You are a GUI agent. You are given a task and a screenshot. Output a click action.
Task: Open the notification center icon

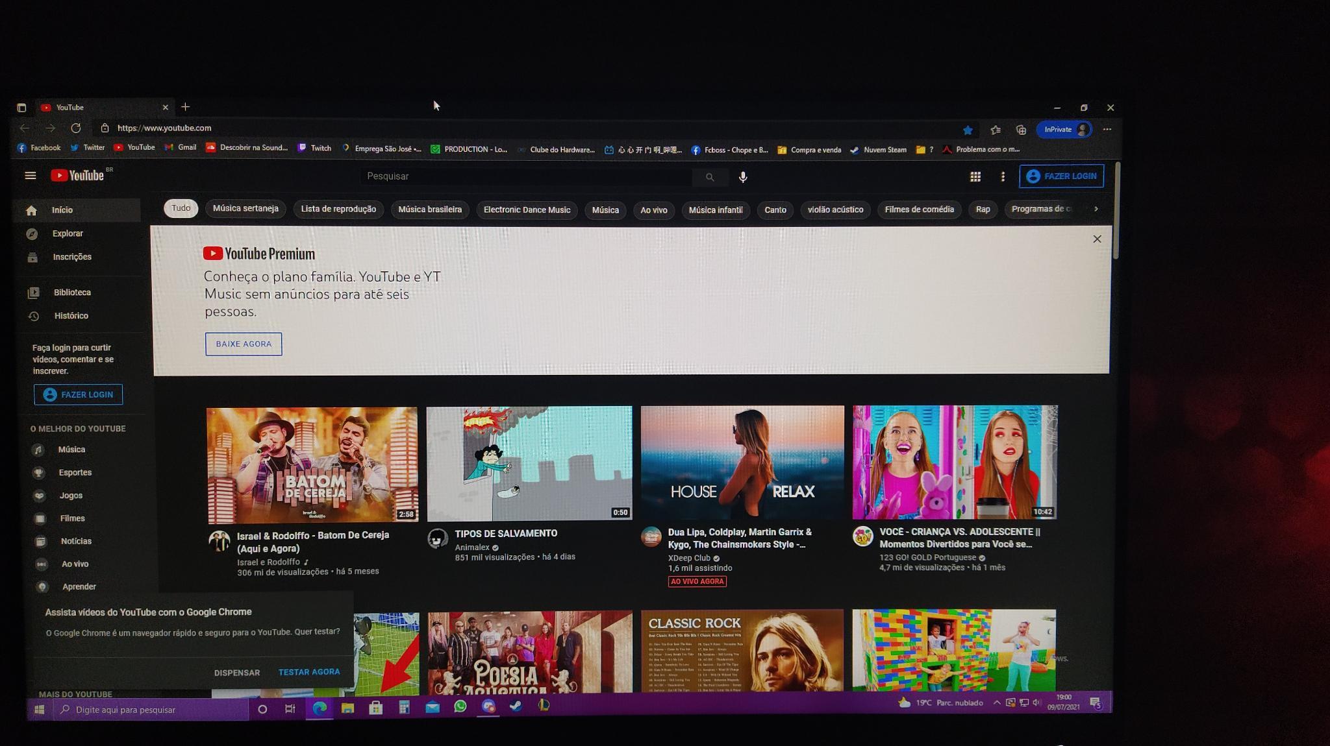1096,703
